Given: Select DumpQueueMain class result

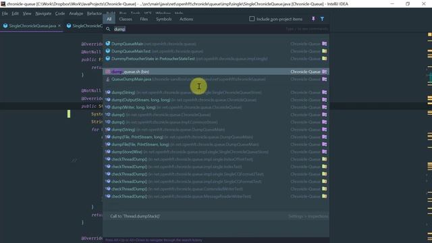Looking at the screenshot, I should [216, 44].
